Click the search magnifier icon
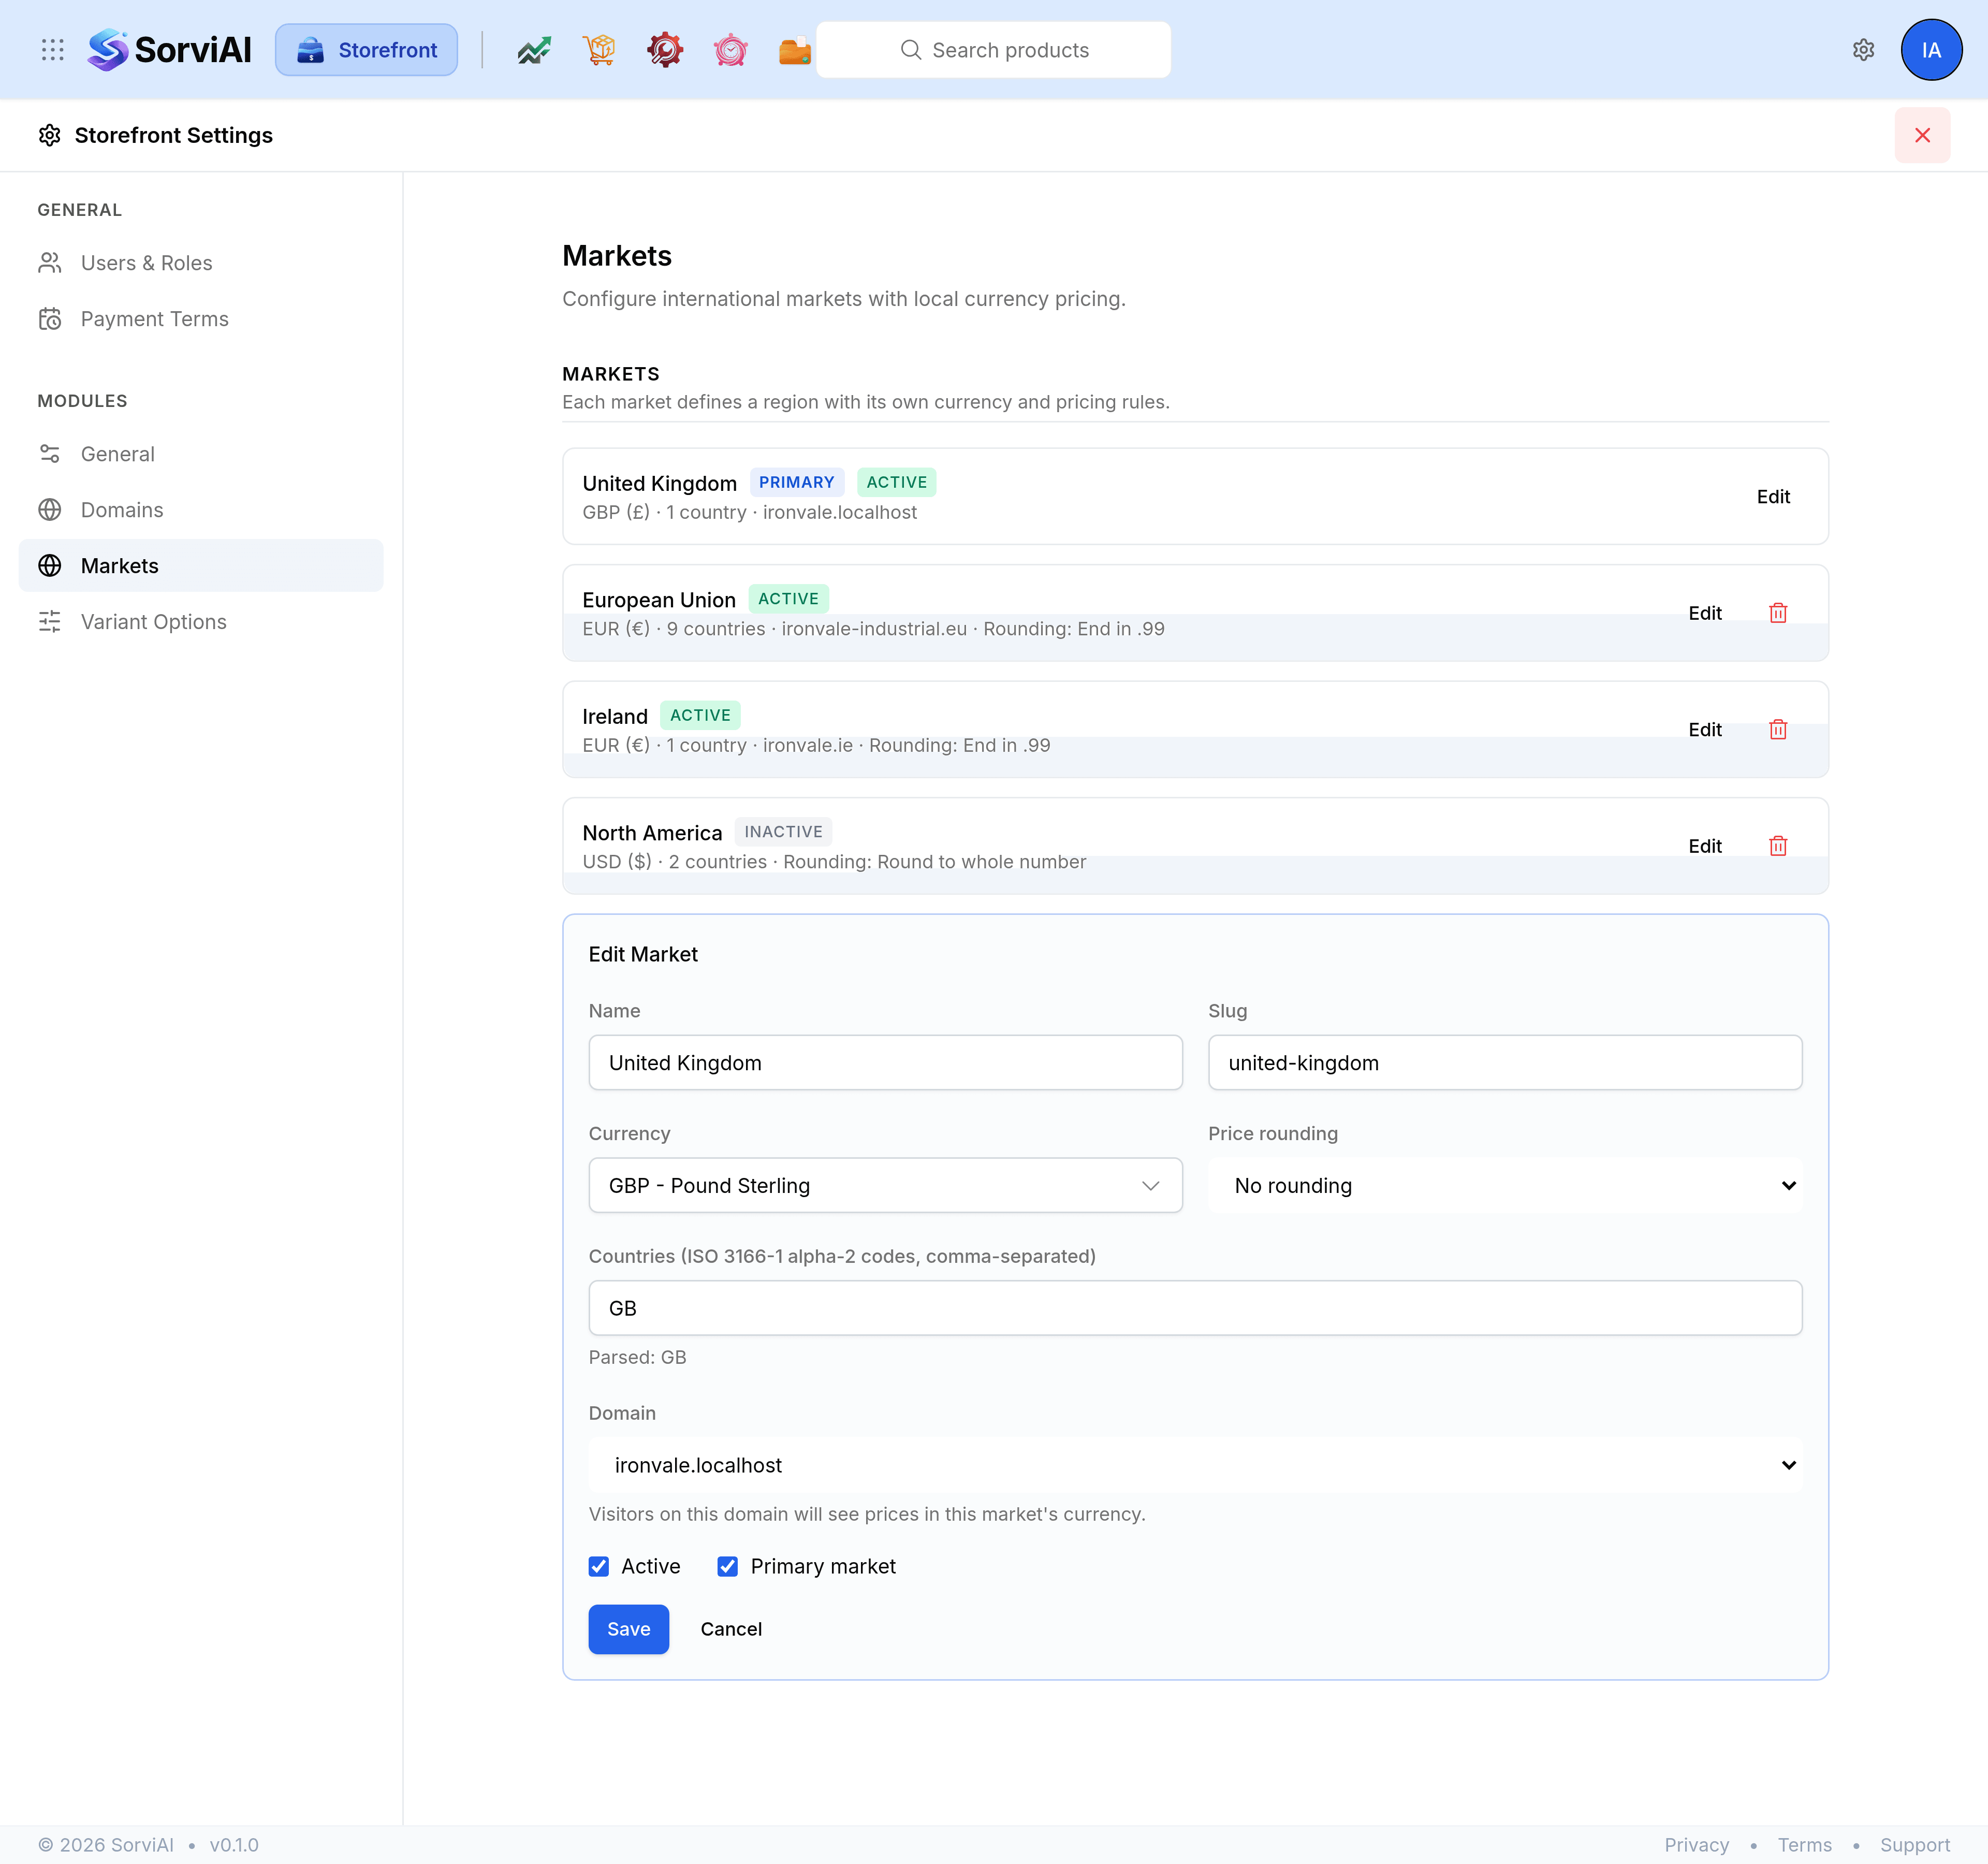 coord(910,50)
